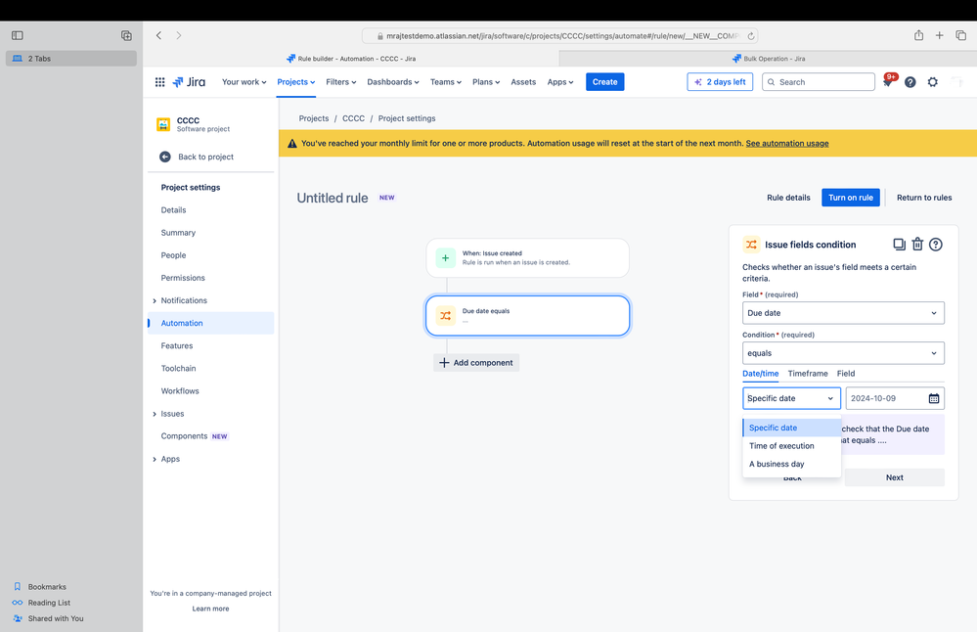This screenshot has width=977, height=632.
Task: Choose Time of execution option
Action: tap(791, 446)
